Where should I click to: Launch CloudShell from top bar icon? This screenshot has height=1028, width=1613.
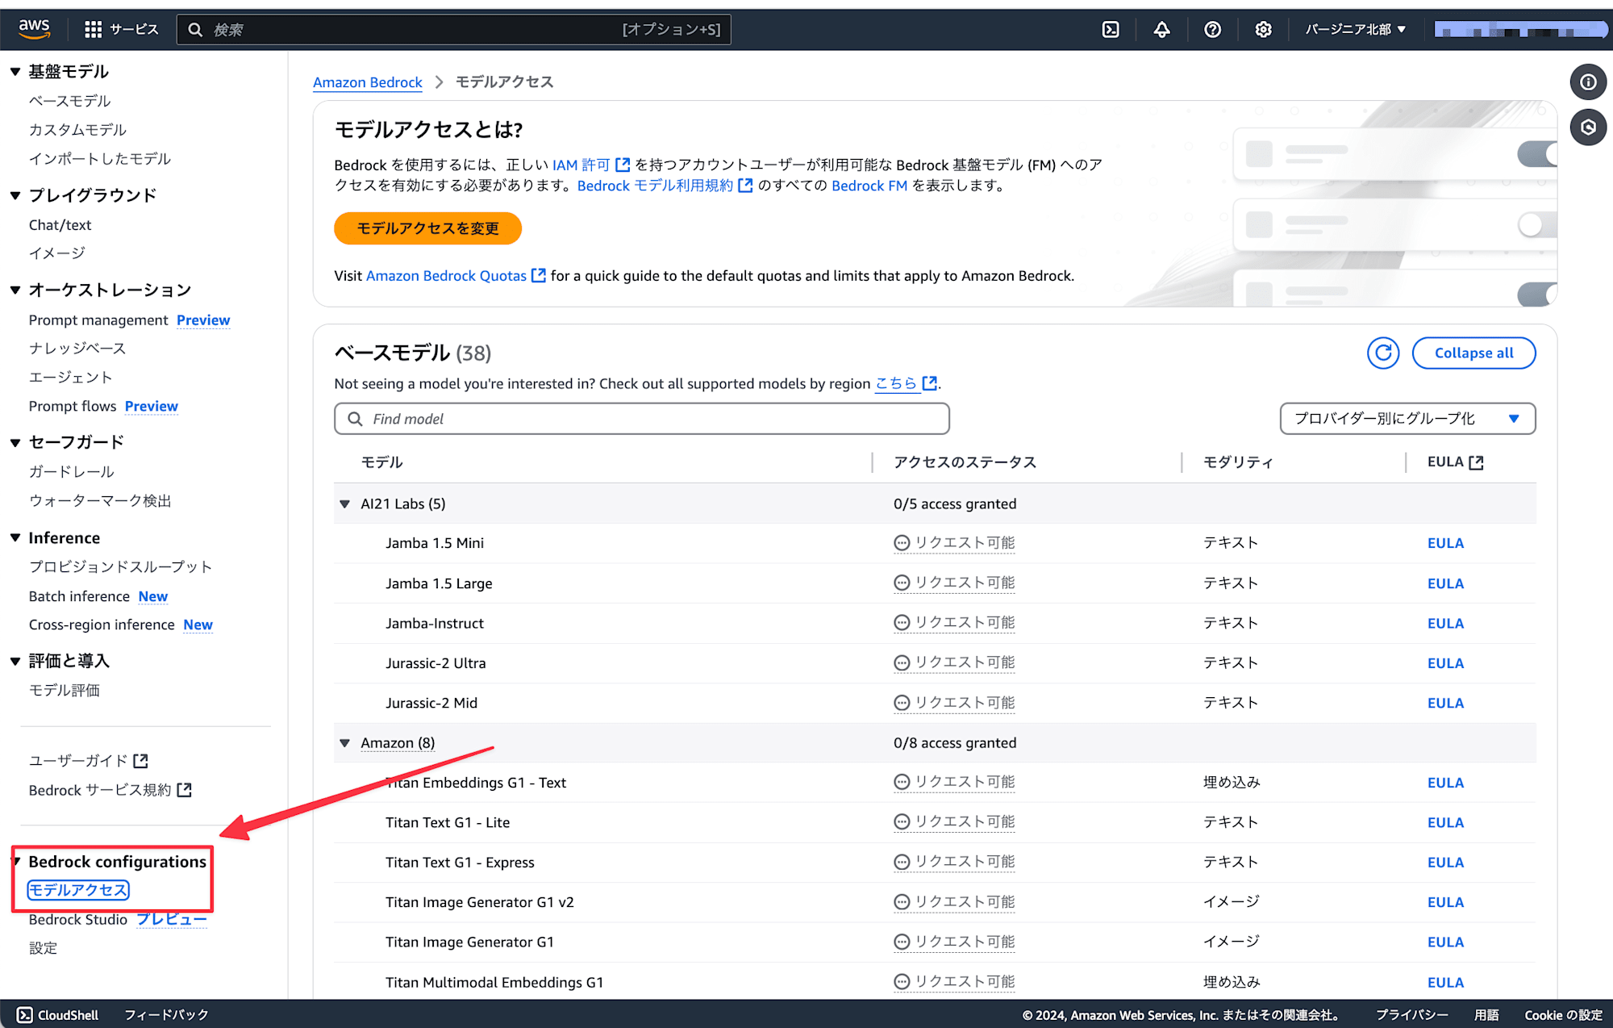coord(1111,29)
